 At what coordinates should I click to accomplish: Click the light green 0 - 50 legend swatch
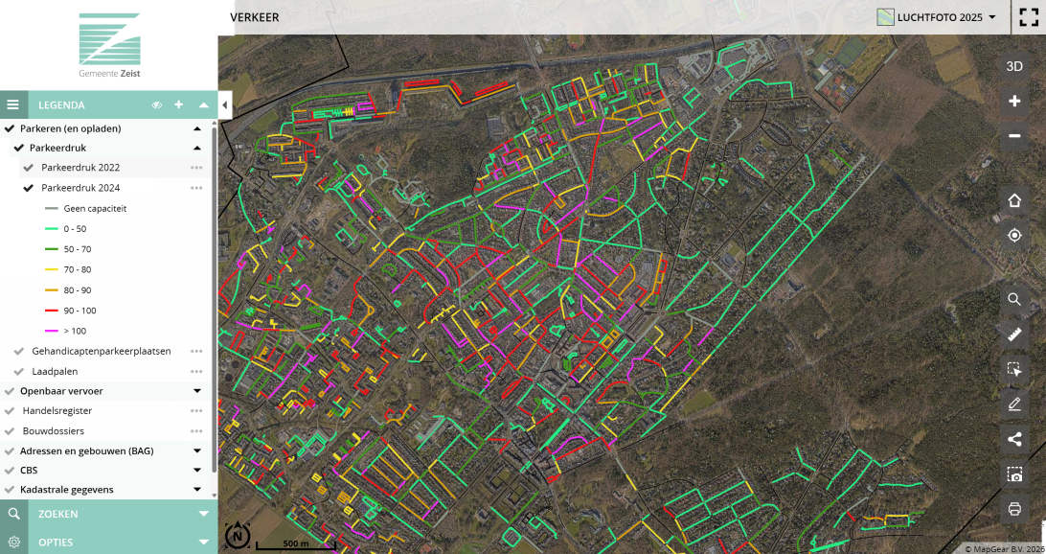(52, 229)
